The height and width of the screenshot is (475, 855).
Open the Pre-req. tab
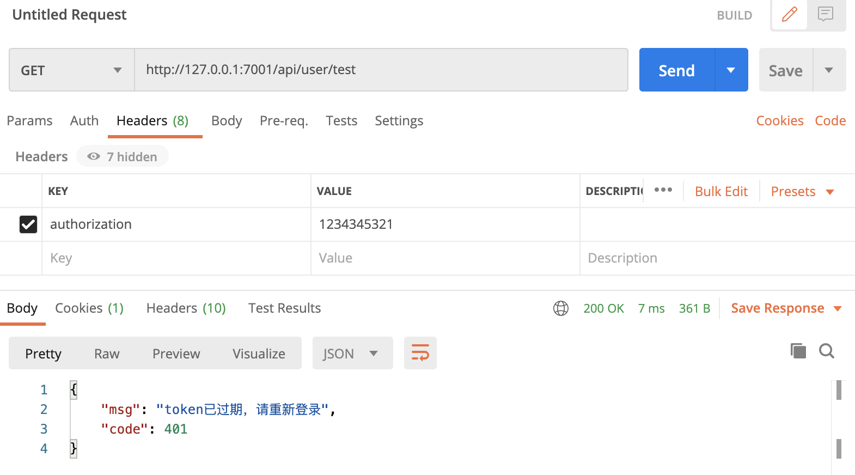click(x=284, y=120)
